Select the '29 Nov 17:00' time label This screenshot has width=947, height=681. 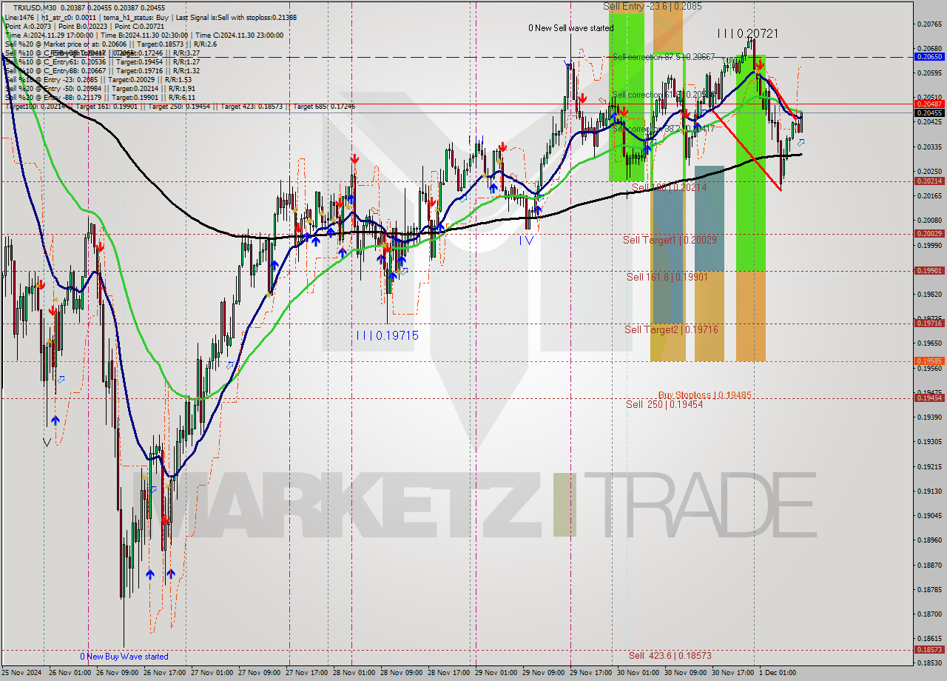pyautogui.click(x=592, y=672)
